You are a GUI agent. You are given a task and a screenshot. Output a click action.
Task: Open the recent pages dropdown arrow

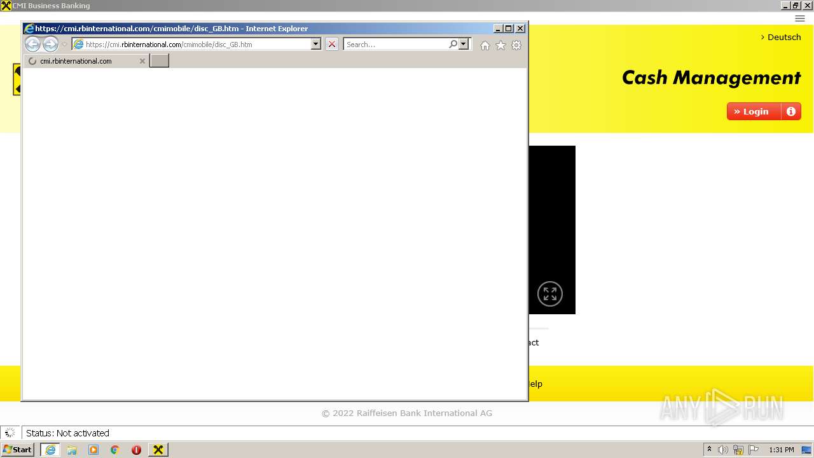pyautogui.click(x=64, y=45)
